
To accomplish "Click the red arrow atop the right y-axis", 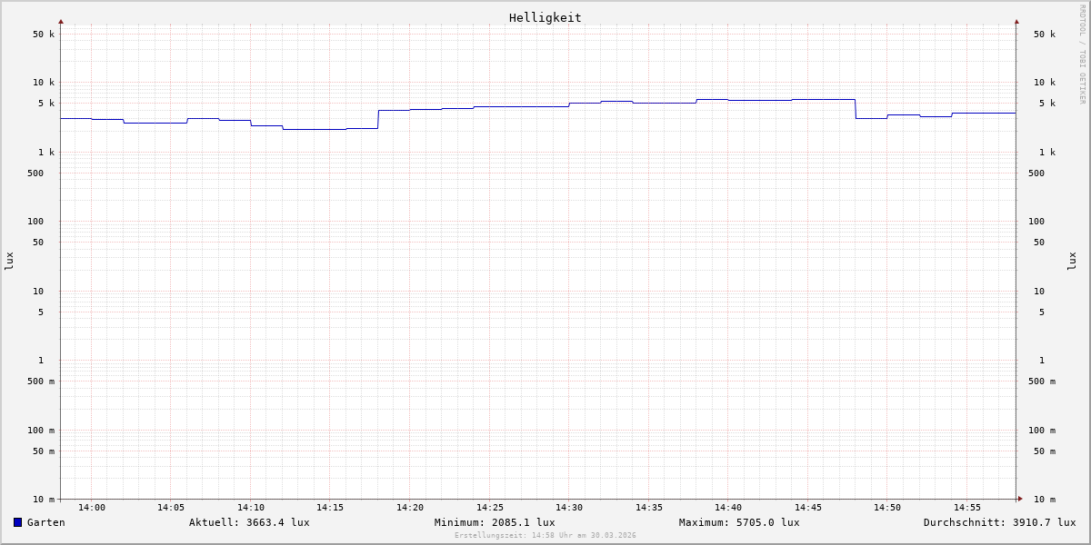I will 1016,21.
